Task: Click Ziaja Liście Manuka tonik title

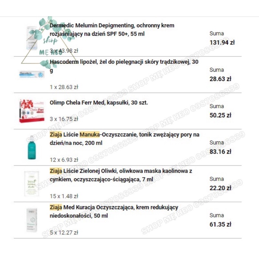Action: coord(125,139)
